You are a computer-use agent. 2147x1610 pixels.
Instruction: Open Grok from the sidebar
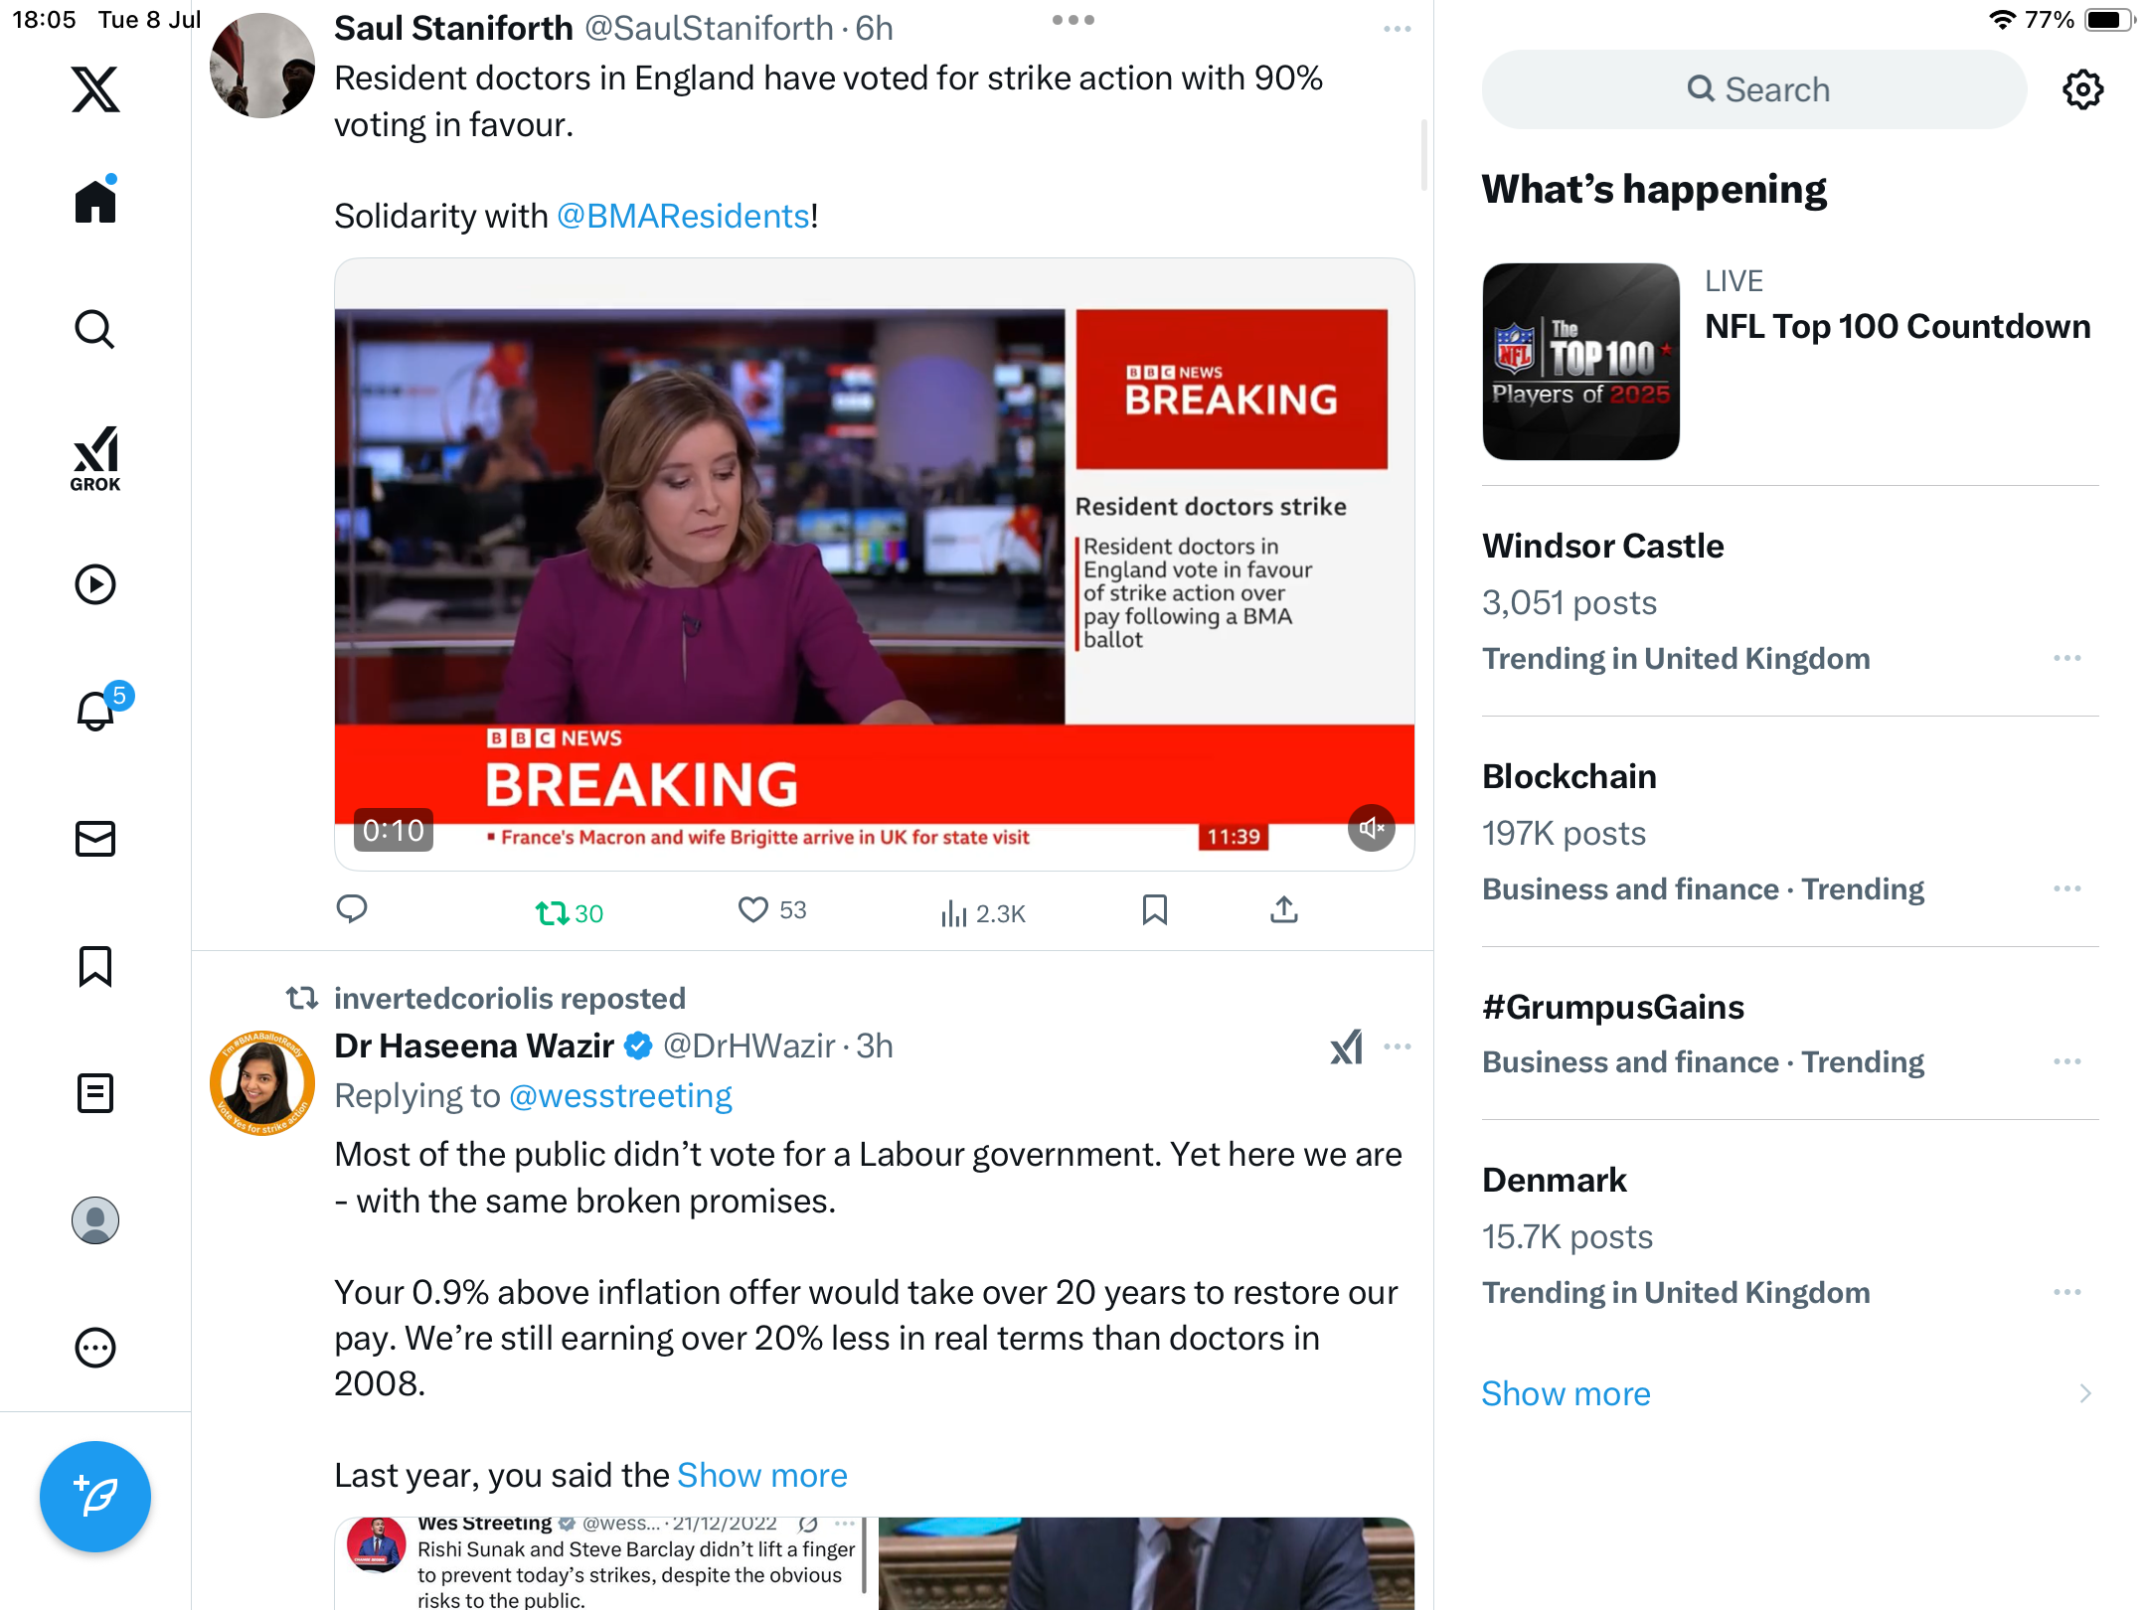95,458
